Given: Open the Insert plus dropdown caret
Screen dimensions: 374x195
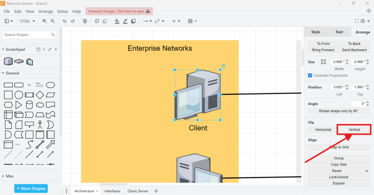Looking at the screenshot, I should [x=179, y=21].
